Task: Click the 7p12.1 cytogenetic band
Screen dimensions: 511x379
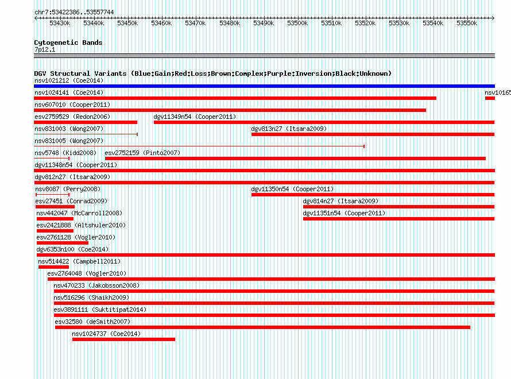Action: [x=264, y=56]
